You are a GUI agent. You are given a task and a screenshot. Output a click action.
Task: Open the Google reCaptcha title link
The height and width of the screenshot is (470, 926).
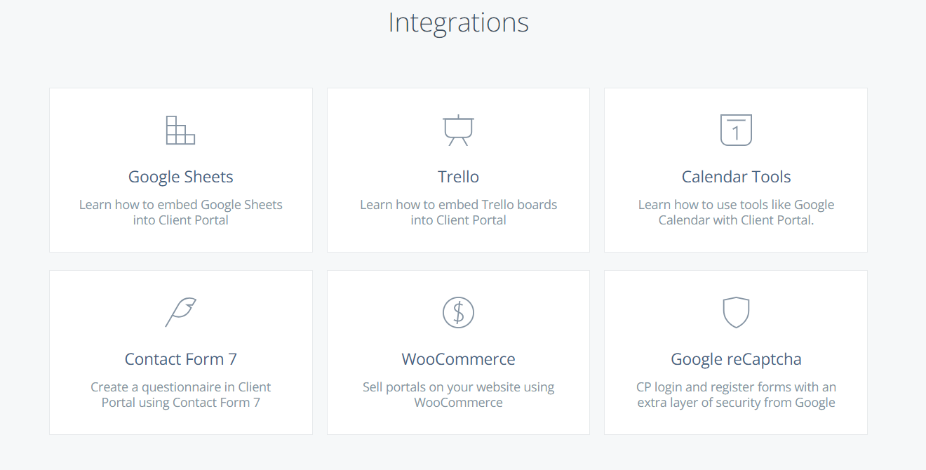[x=736, y=359]
